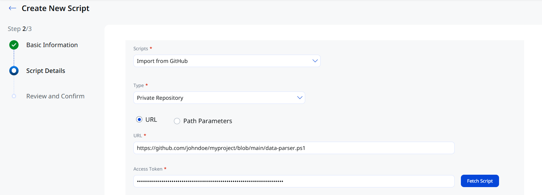Image resolution: width=542 pixels, height=195 pixels.
Task: Select the URL radio button
Action: 139,119
